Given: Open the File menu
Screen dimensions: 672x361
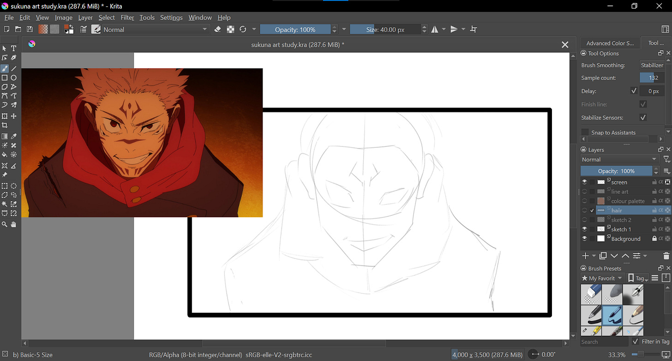Looking at the screenshot, I should (9, 17).
